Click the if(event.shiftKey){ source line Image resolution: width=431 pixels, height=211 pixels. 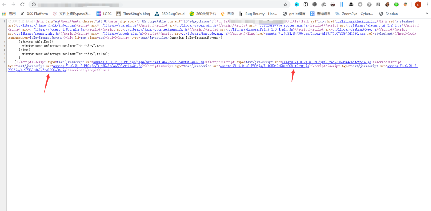coord(36,42)
